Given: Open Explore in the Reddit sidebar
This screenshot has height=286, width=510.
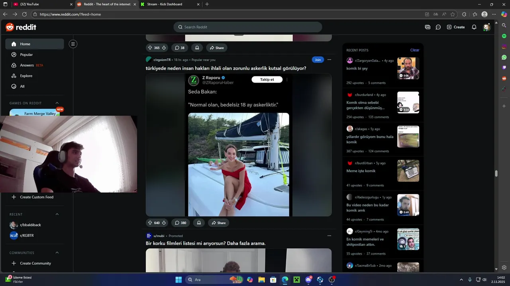Looking at the screenshot, I should (x=35, y=76).
